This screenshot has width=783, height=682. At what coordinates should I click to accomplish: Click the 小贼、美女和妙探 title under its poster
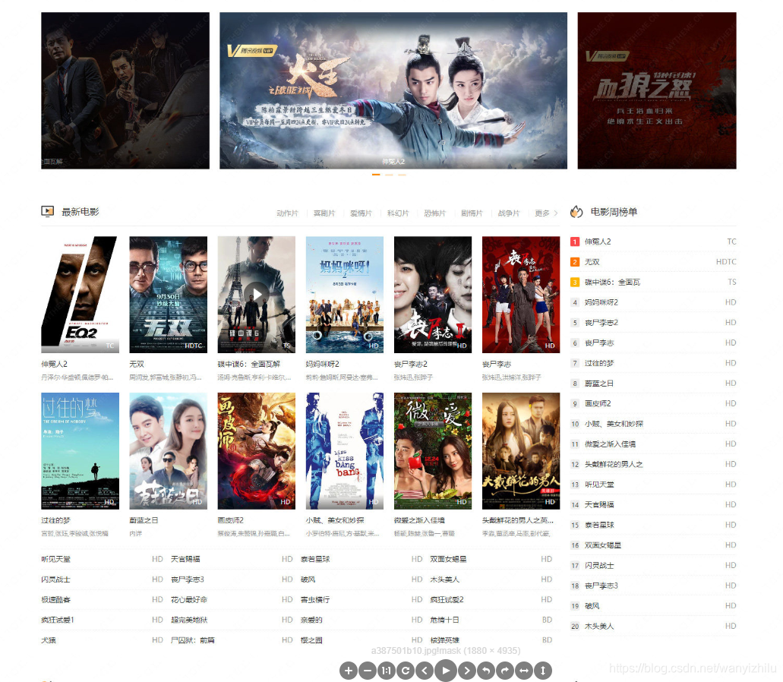[x=335, y=520]
